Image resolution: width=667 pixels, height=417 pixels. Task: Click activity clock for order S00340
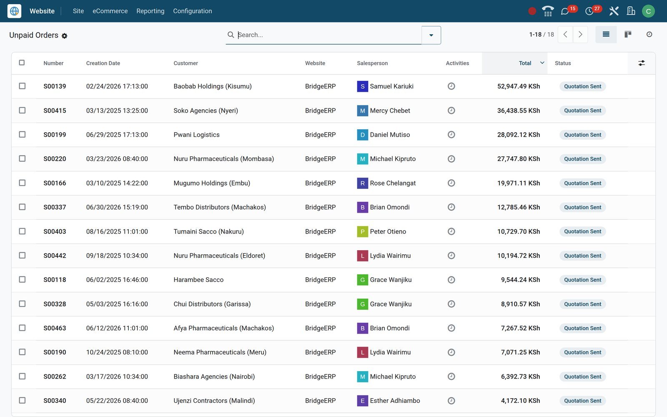click(451, 401)
